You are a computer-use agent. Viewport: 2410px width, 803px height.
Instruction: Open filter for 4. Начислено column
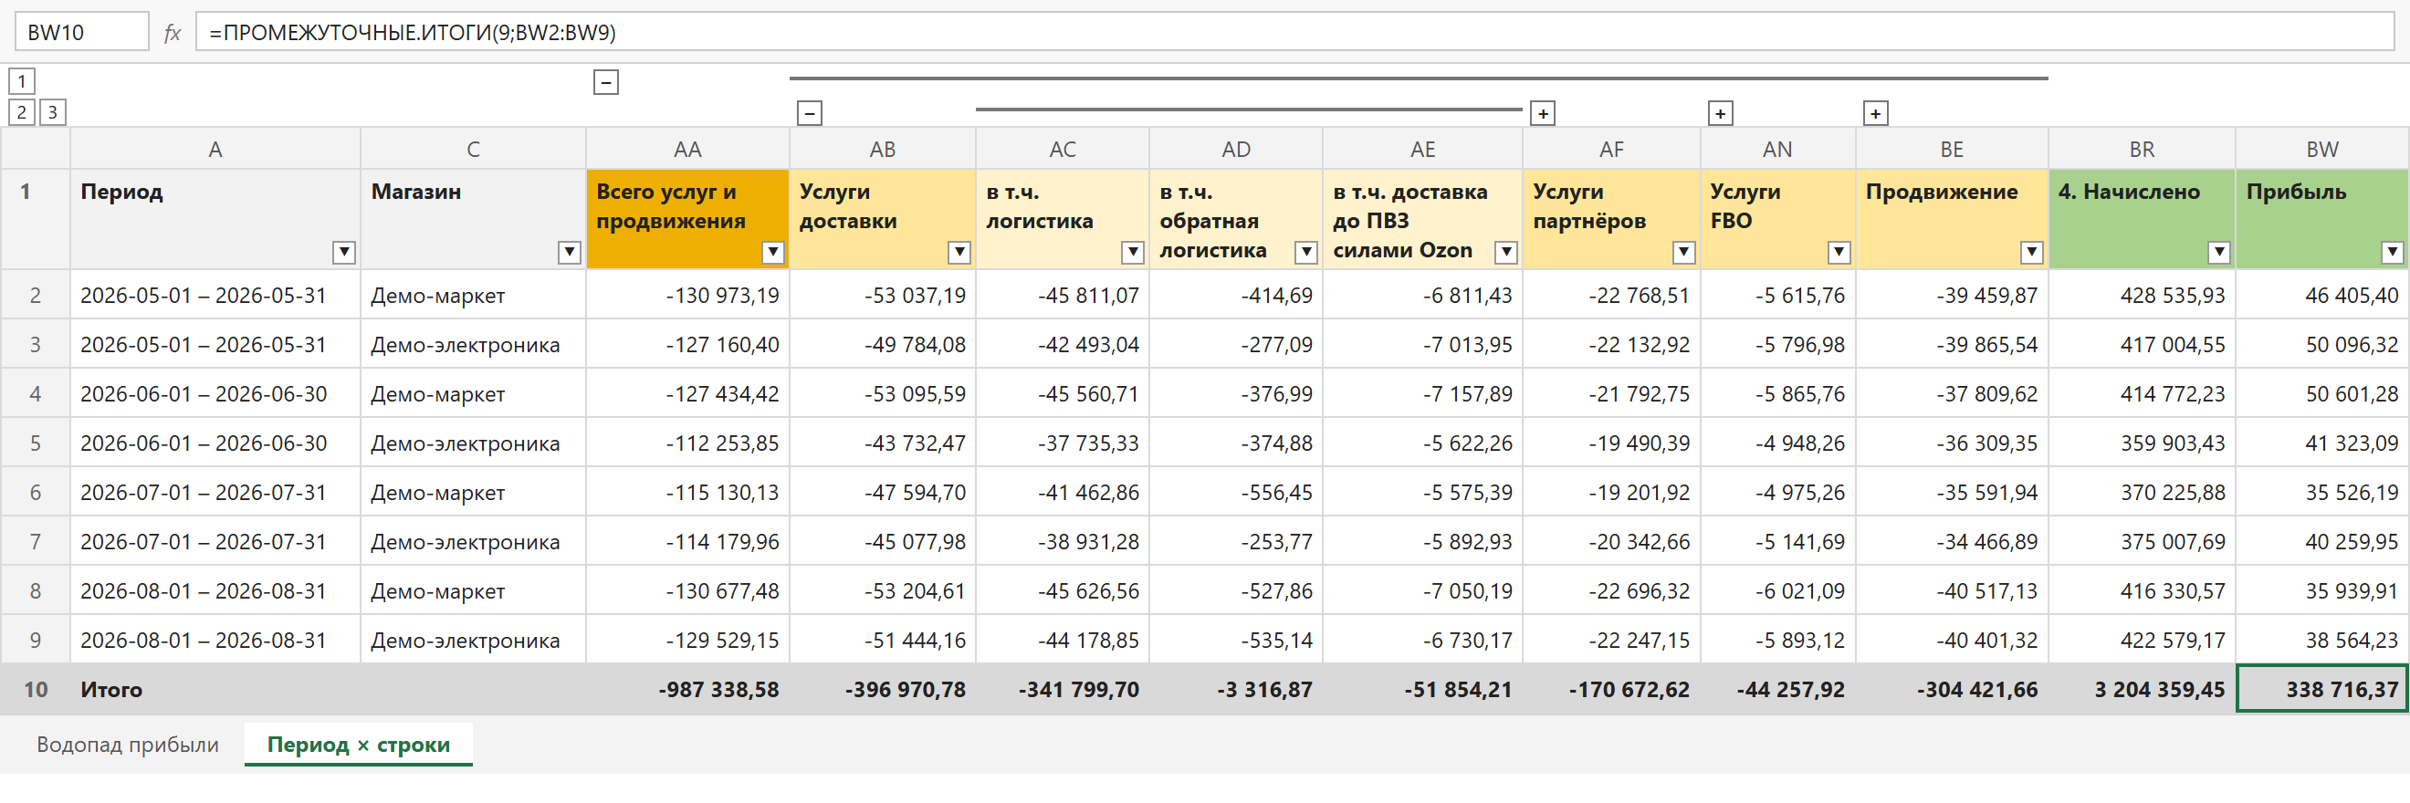click(2219, 252)
